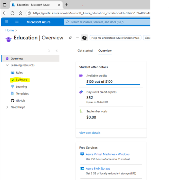Click Help me understand Azure fundamentals
Viewport: 169px width, 180px height.
pos(115,38)
